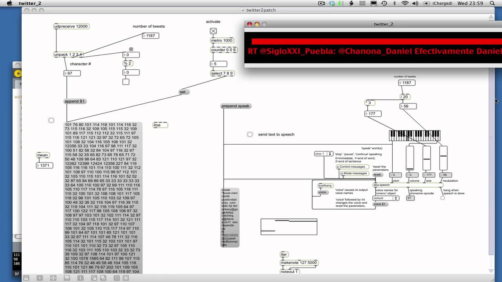Click the new object plus icon in bottom toolbar
502x282 pixels.
click(40, 278)
